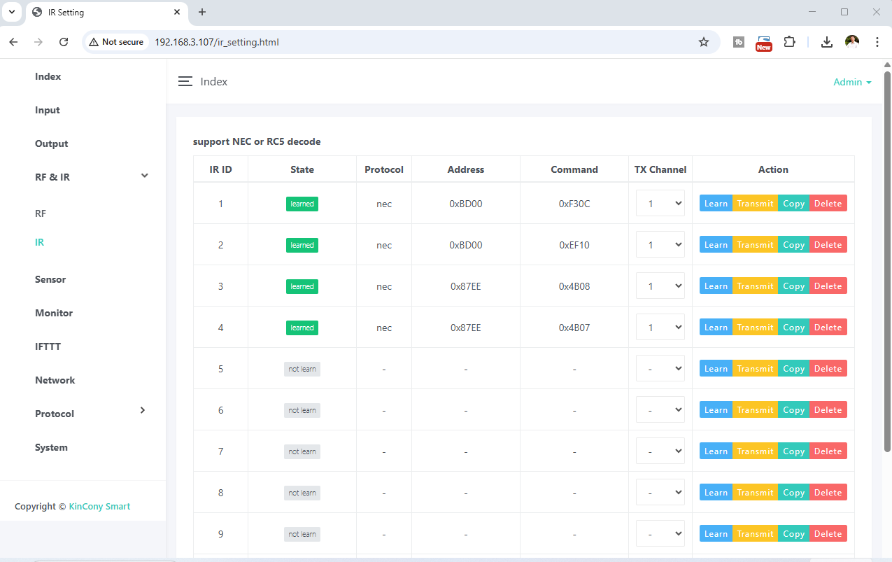Expand the Protocol sidebar submenu

[x=143, y=410]
